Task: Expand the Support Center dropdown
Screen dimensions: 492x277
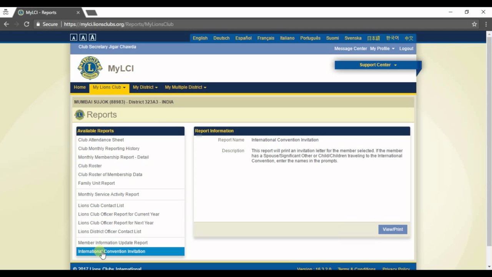Action: [378, 65]
